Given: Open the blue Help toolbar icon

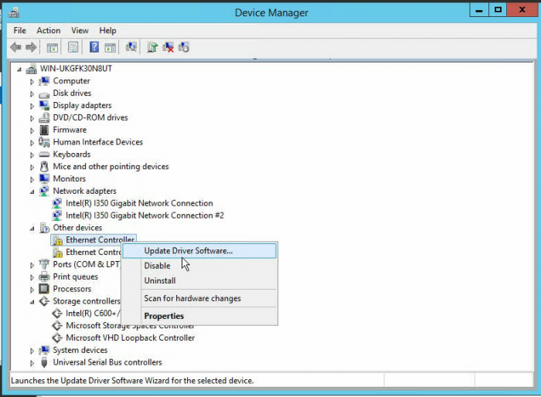Looking at the screenshot, I should [94, 47].
